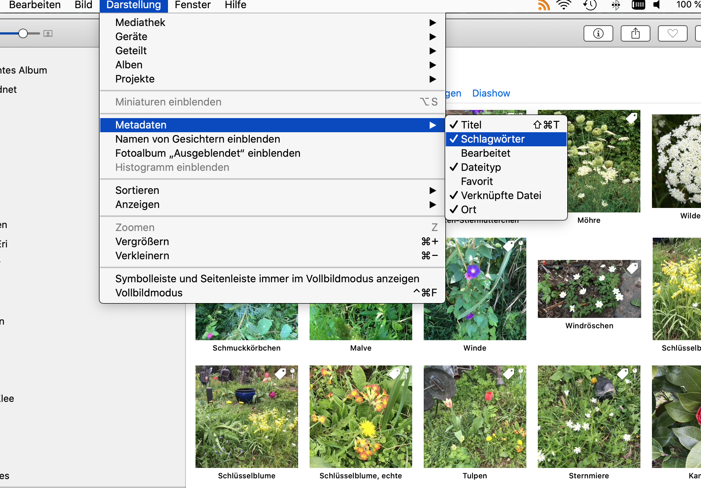Toggle Verknüpfte Datei metadata option
The image size is (701, 488).
coord(506,195)
